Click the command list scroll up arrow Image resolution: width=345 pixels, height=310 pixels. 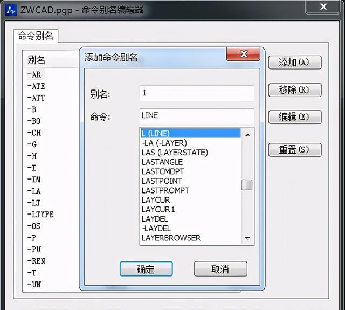tap(247, 135)
